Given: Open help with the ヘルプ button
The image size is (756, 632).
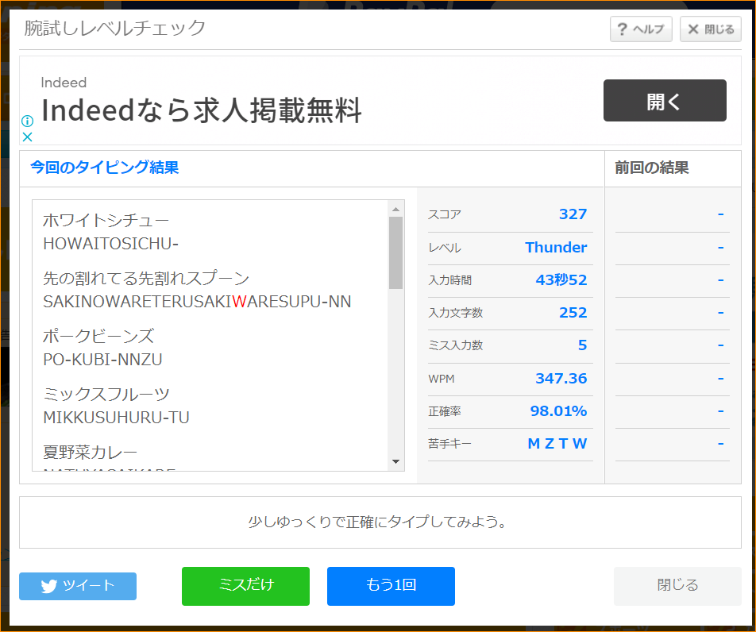Looking at the screenshot, I should 641,29.
